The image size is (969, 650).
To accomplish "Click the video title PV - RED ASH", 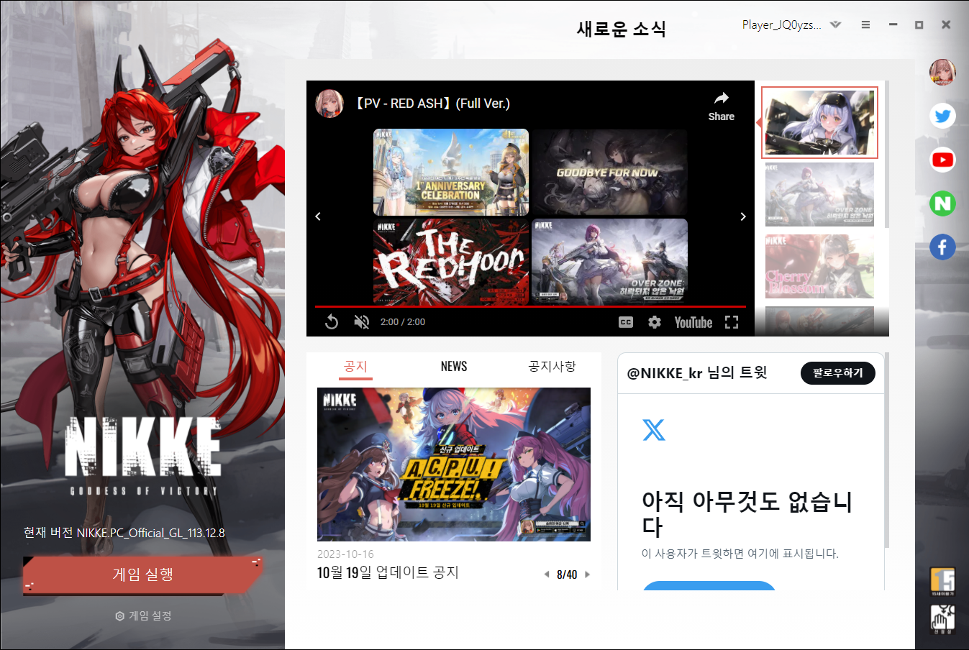I will pyautogui.click(x=433, y=104).
